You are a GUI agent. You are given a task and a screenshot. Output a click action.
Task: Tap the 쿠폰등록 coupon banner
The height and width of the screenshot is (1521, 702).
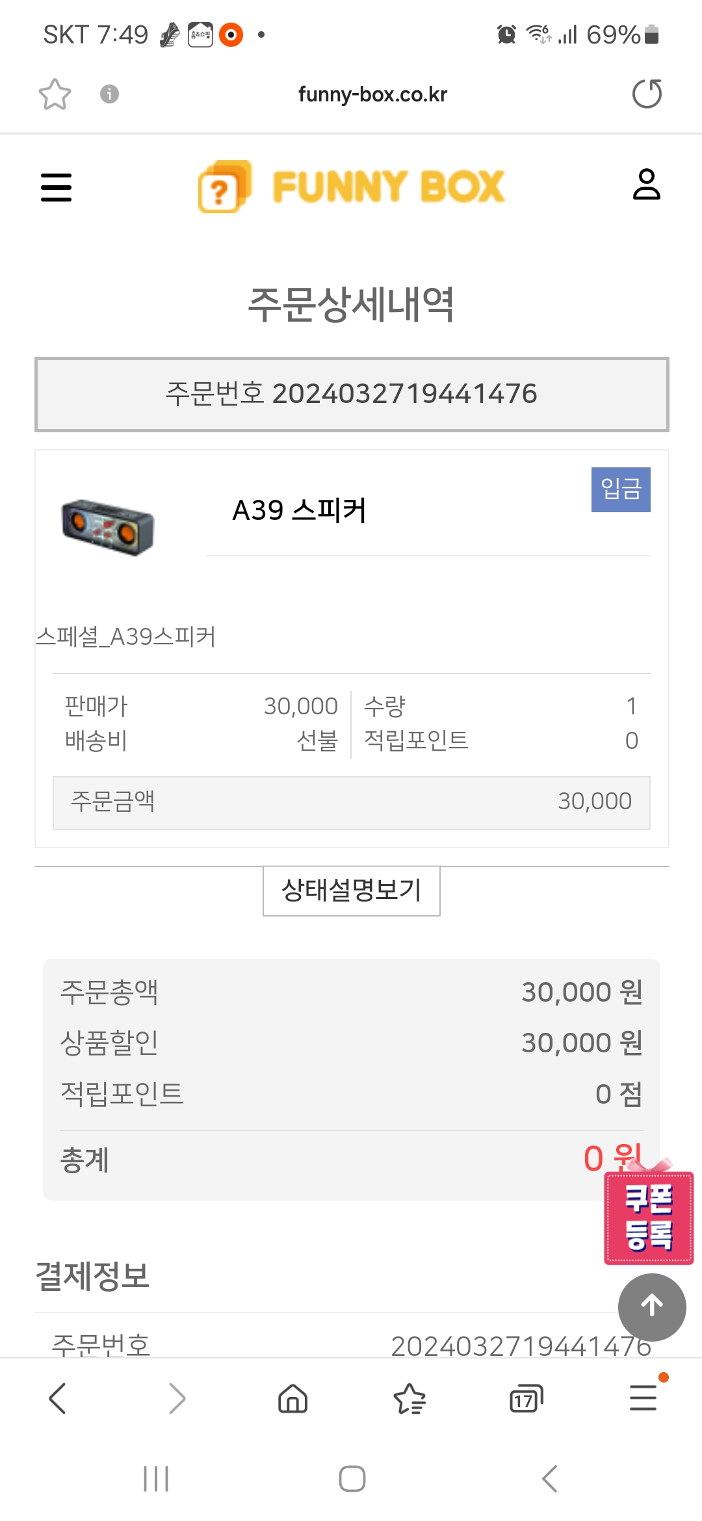[x=649, y=1217]
